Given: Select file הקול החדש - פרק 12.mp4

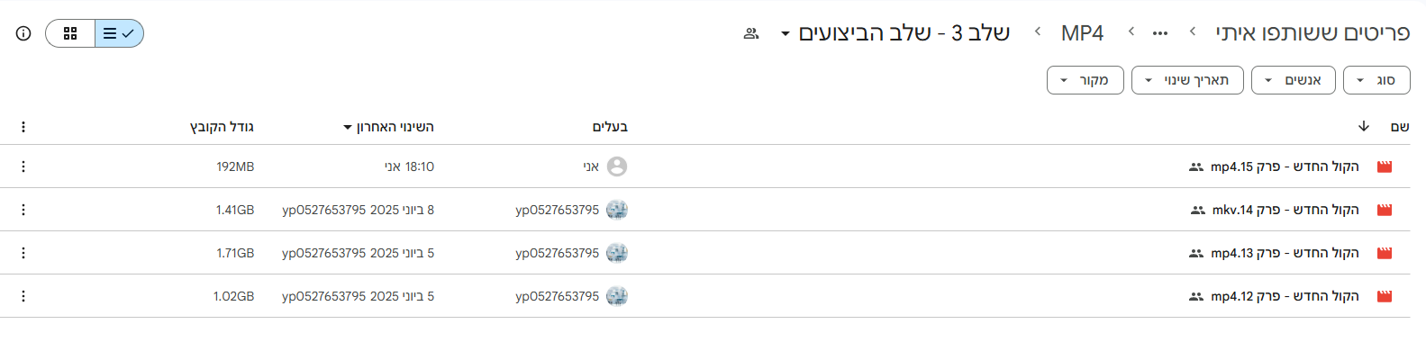Looking at the screenshot, I should [x=1285, y=296].
